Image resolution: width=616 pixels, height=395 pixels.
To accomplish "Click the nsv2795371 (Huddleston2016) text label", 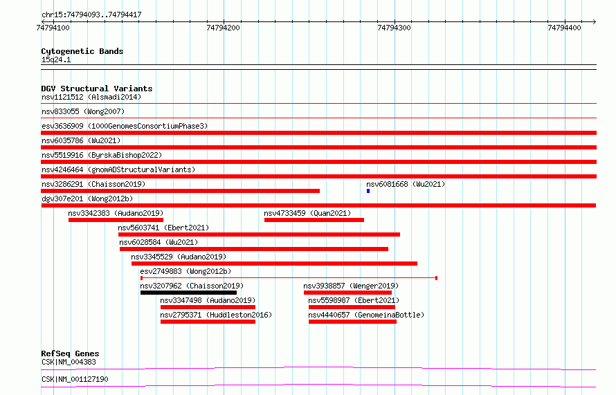I will coord(216,315).
